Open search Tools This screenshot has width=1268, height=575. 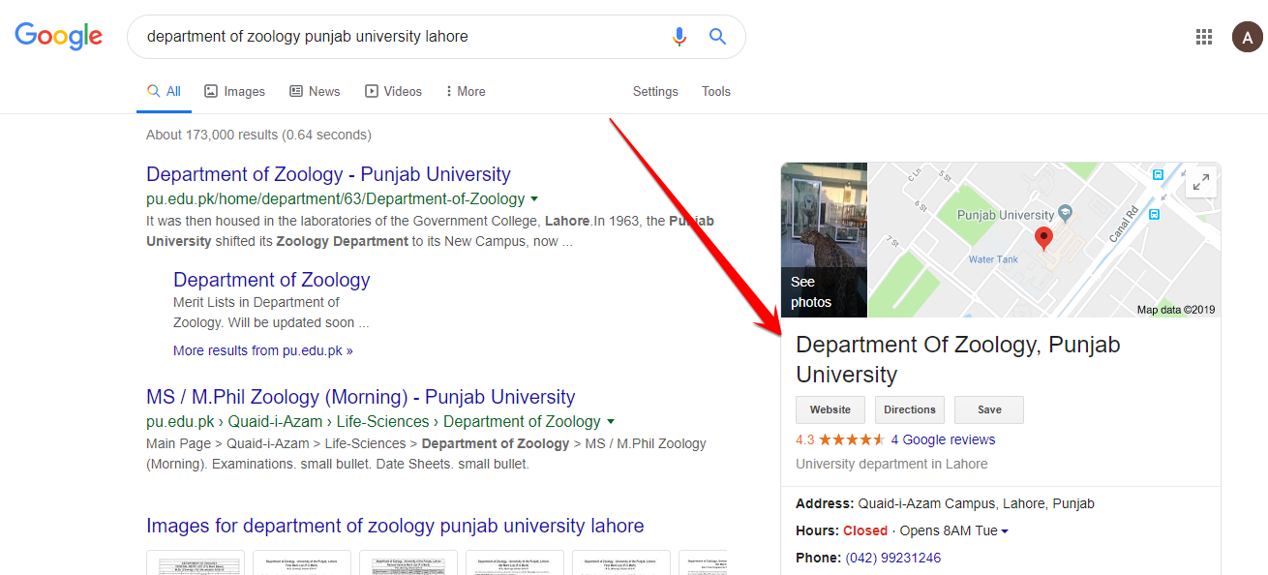[x=716, y=91]
